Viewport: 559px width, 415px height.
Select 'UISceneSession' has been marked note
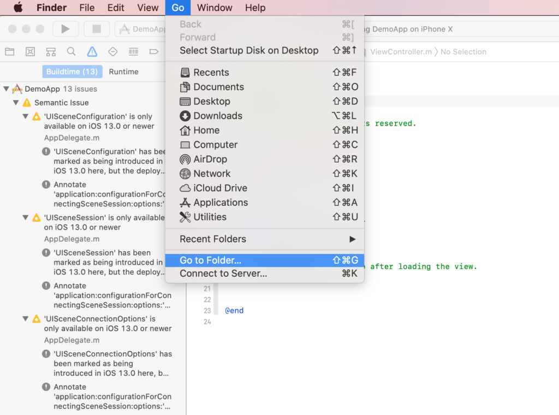click(x=103, y=263)
